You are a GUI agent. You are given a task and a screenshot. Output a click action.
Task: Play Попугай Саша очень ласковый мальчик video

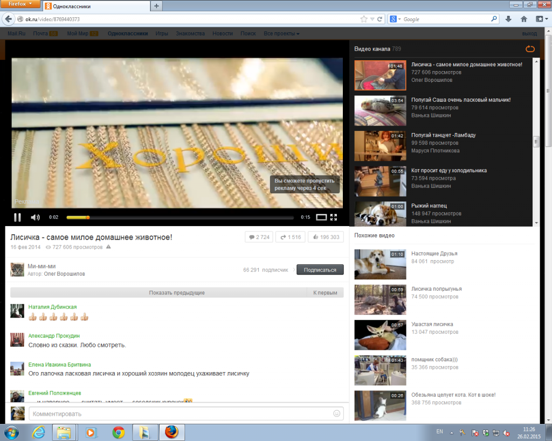tap(380, 110)
